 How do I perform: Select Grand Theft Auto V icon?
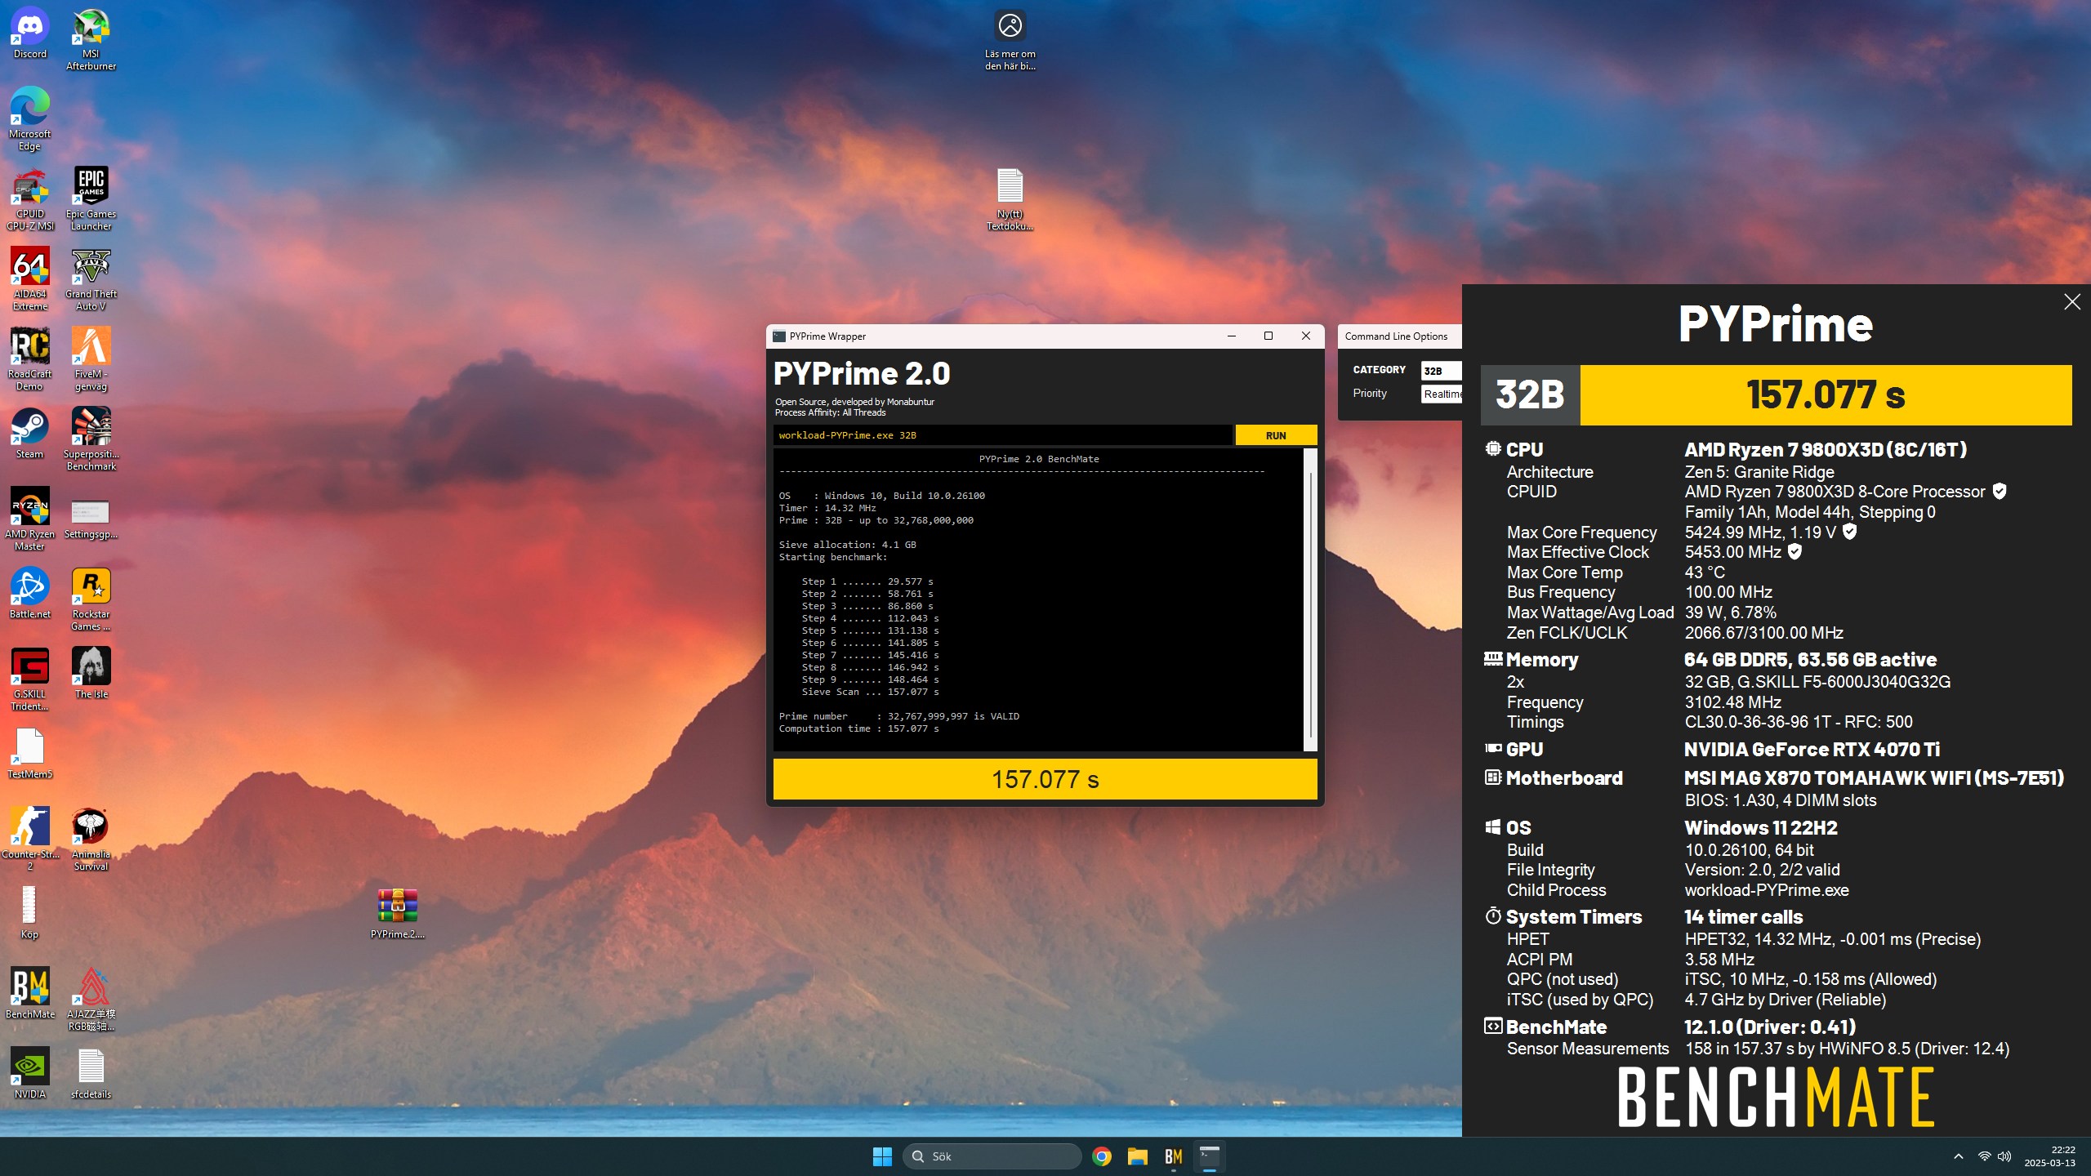(x=91, y=280)
